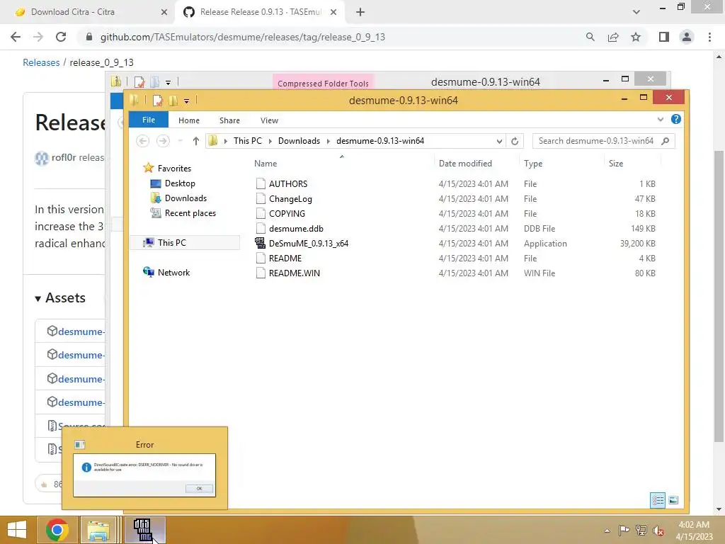Select DeSmuME_0.9.13_x64 application icon
Screen dimensions: 725x544
click(x=261, y=243)
